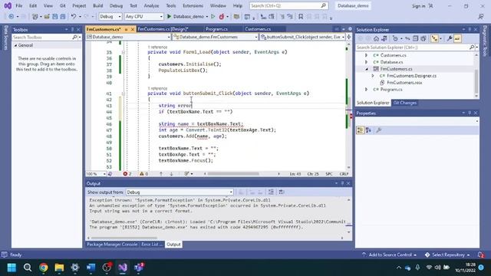Click the Solution Explorer search magnifier icon
This screenshot has height=276, width=491.
472,48
